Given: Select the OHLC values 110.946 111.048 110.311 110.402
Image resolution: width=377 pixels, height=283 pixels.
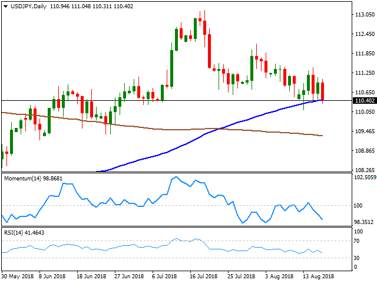Looking at the screenshot, I should coord(91,6).
